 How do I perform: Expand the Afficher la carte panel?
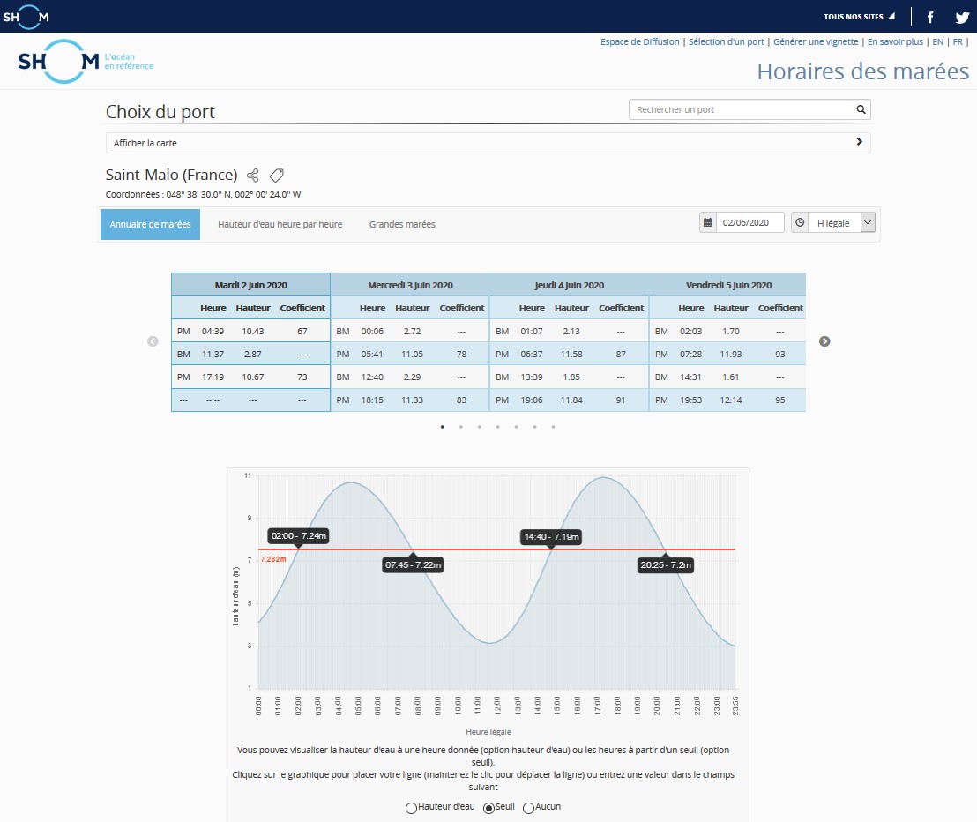pos(860,142)
